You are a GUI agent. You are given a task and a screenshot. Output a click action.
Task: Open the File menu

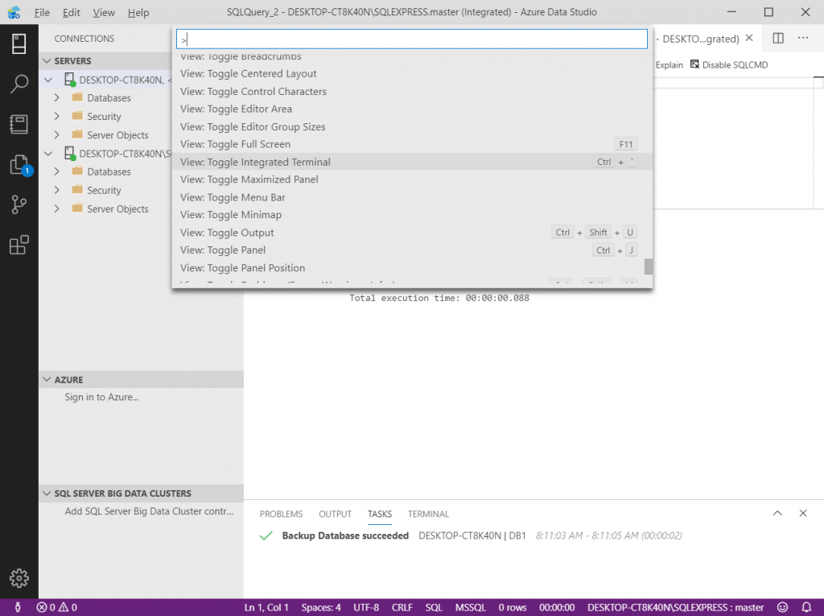(42, 12)
